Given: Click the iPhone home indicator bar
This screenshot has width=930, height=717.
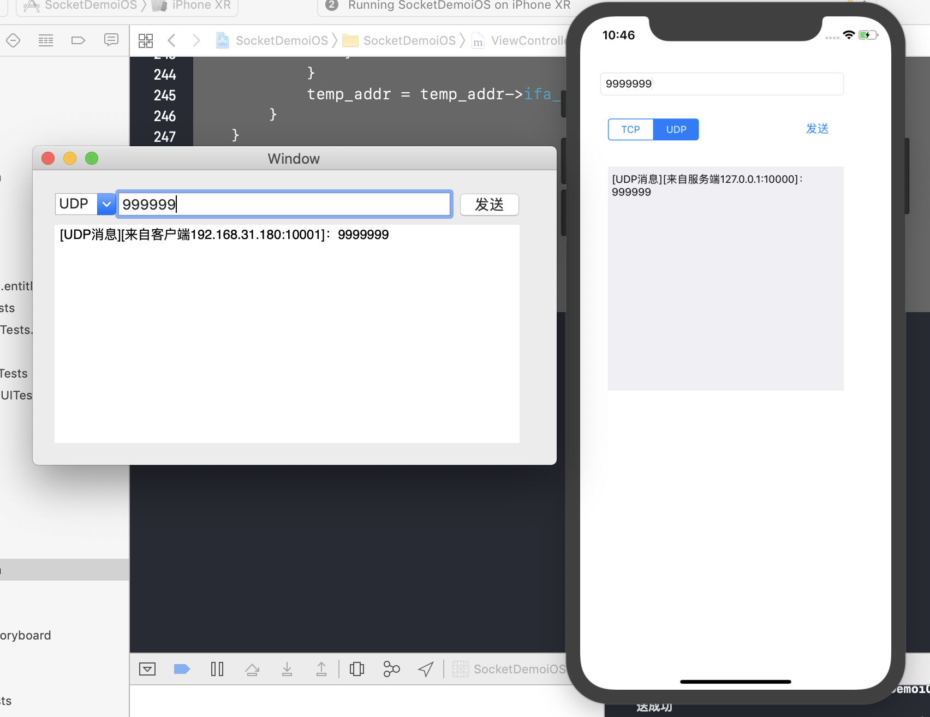Looking at the screenshot, I should coord(735,682).
